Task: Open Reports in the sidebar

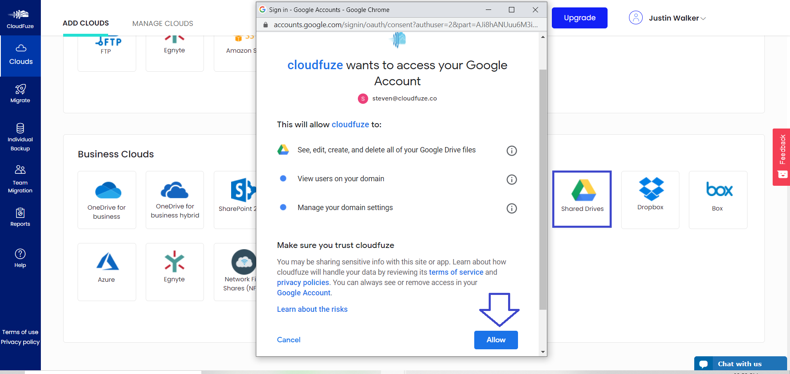Action: coord(20,217)
